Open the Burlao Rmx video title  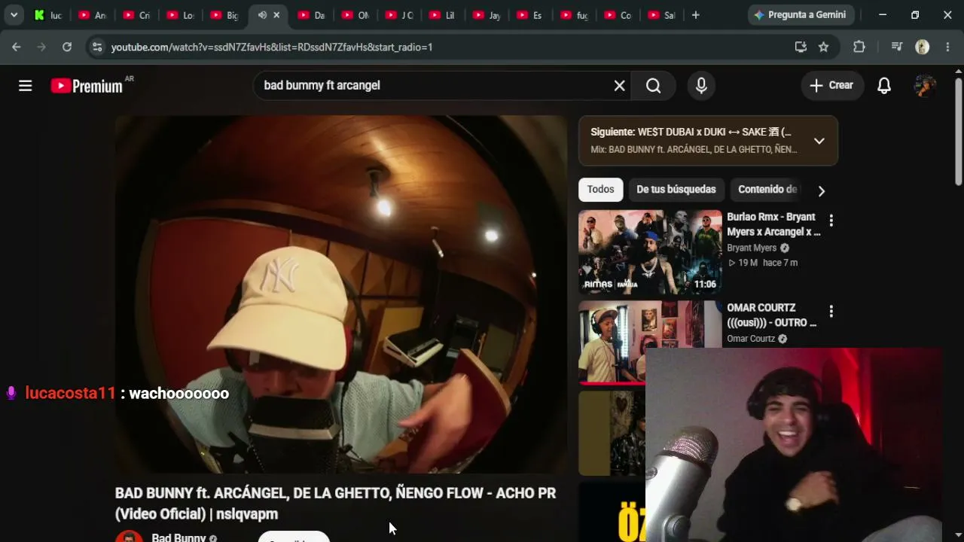773,224
